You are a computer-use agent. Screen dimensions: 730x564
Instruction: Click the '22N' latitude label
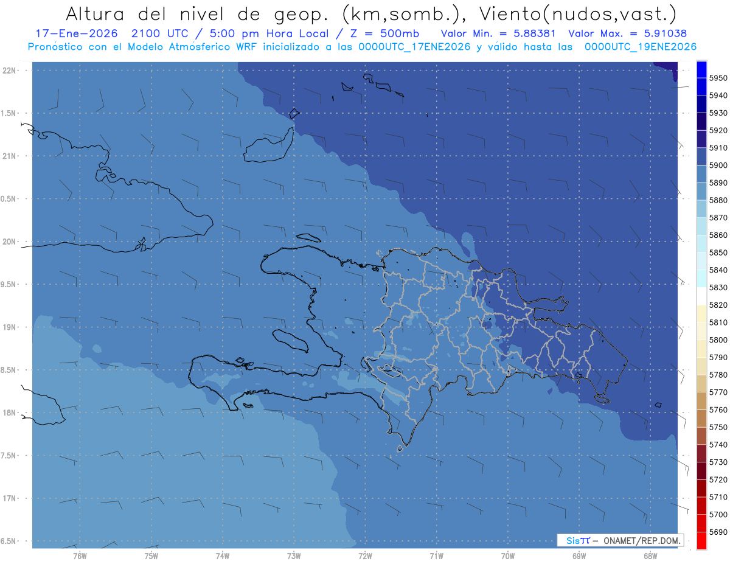[x=9, y=71]
